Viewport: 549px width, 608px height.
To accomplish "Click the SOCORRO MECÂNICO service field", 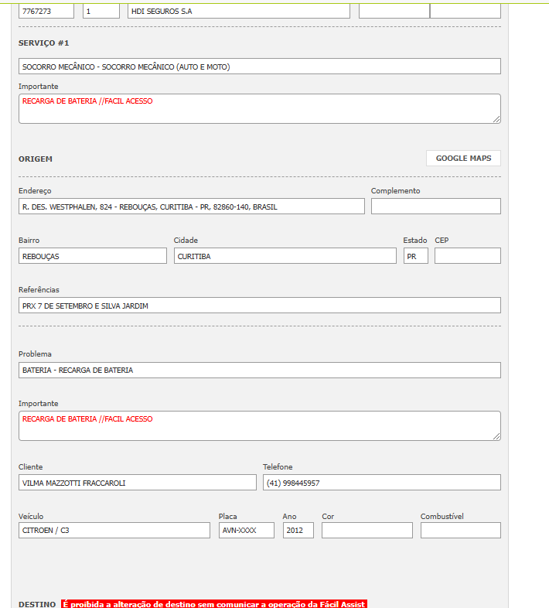I will pyautogui.click(x=259, y=67).
